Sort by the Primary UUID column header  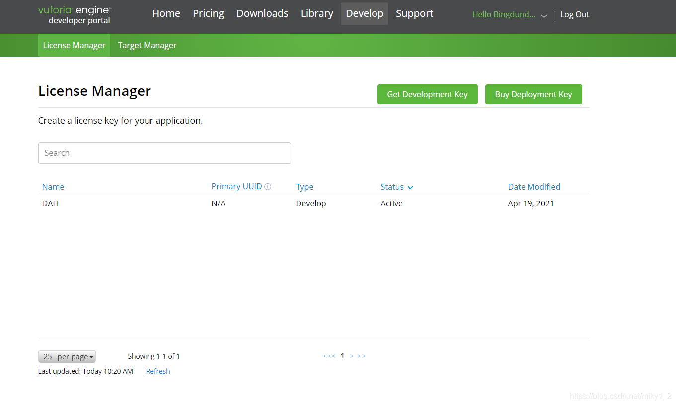click(236, 186)
